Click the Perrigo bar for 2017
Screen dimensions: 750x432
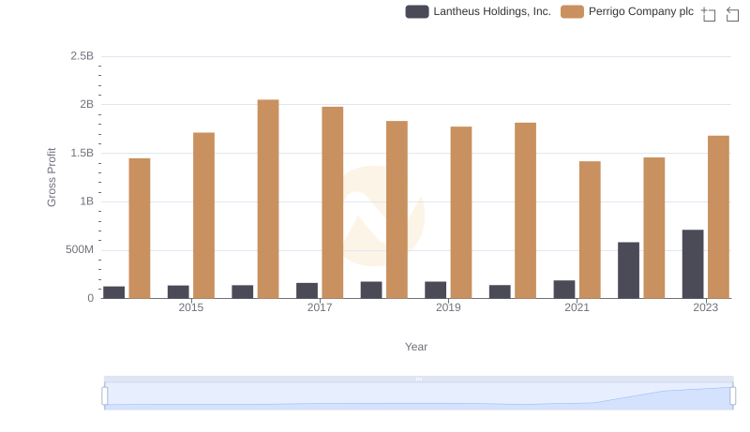333,202
